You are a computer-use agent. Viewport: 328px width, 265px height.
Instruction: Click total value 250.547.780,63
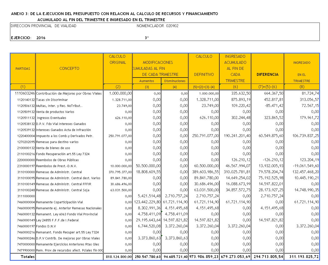(x=147, y=257)
